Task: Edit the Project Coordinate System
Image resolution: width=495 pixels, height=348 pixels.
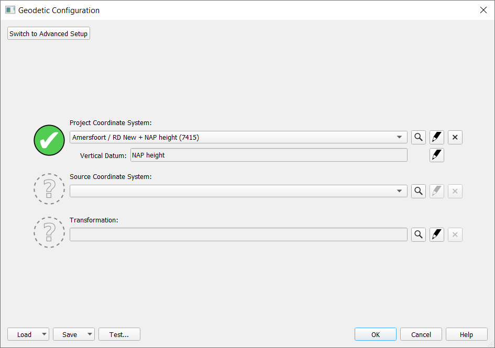Action: click(x=437, y=138)
